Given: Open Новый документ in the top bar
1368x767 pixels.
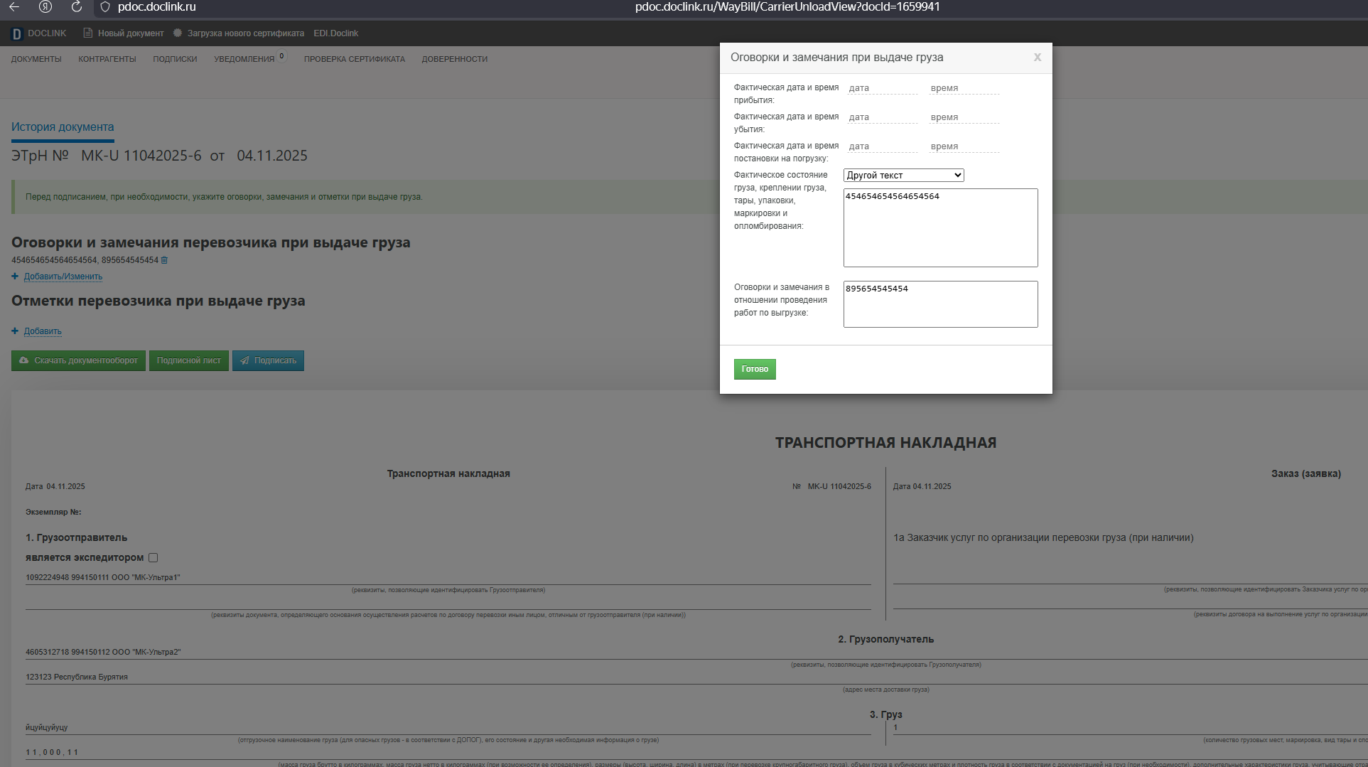Looking at the screenshot, I should (124, 33).
